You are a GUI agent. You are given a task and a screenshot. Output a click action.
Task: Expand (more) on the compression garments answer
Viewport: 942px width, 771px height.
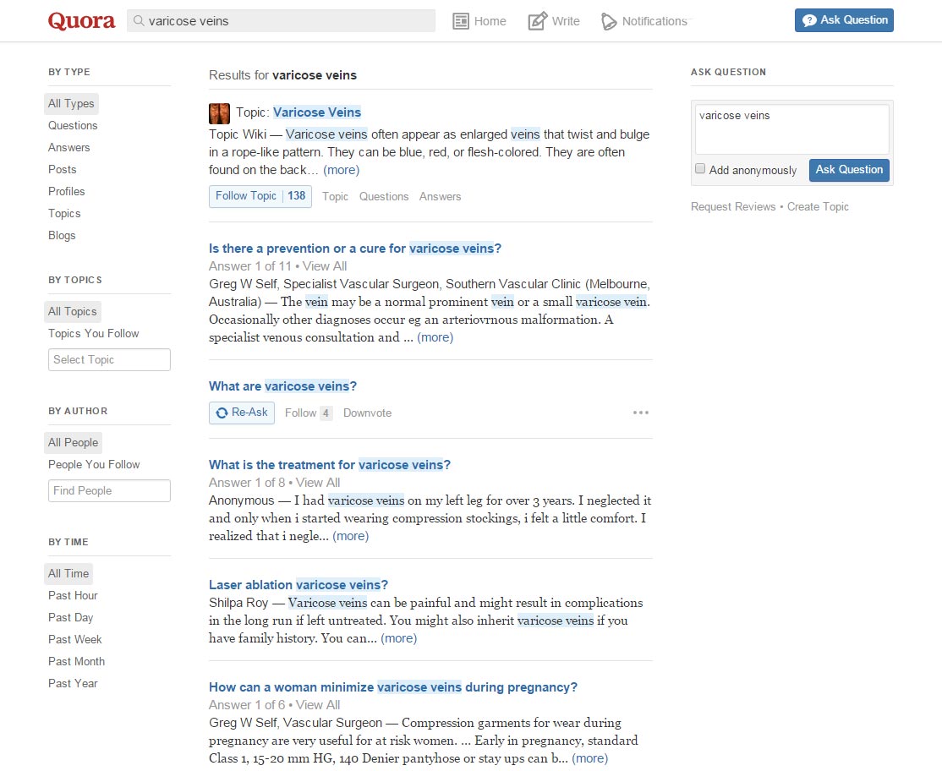(590, 758)
